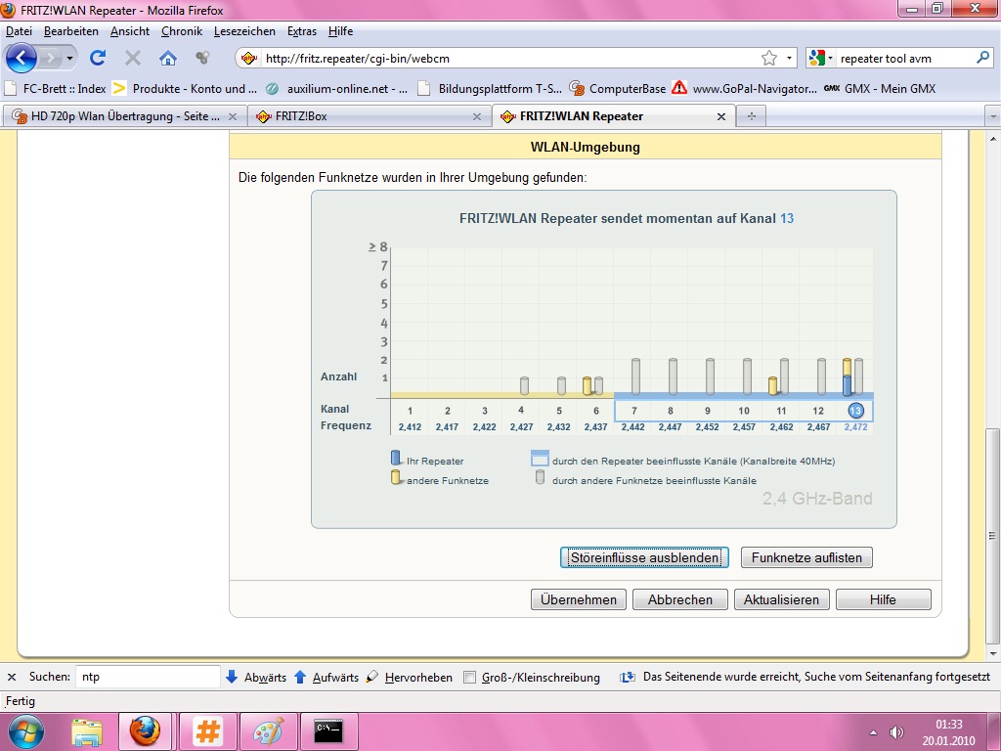The height and width of the screenshot is (751, 1001).
Task: Open Bildungsplattform T-S bookmark
Action: pyautogui.click(x=490, y=88)
